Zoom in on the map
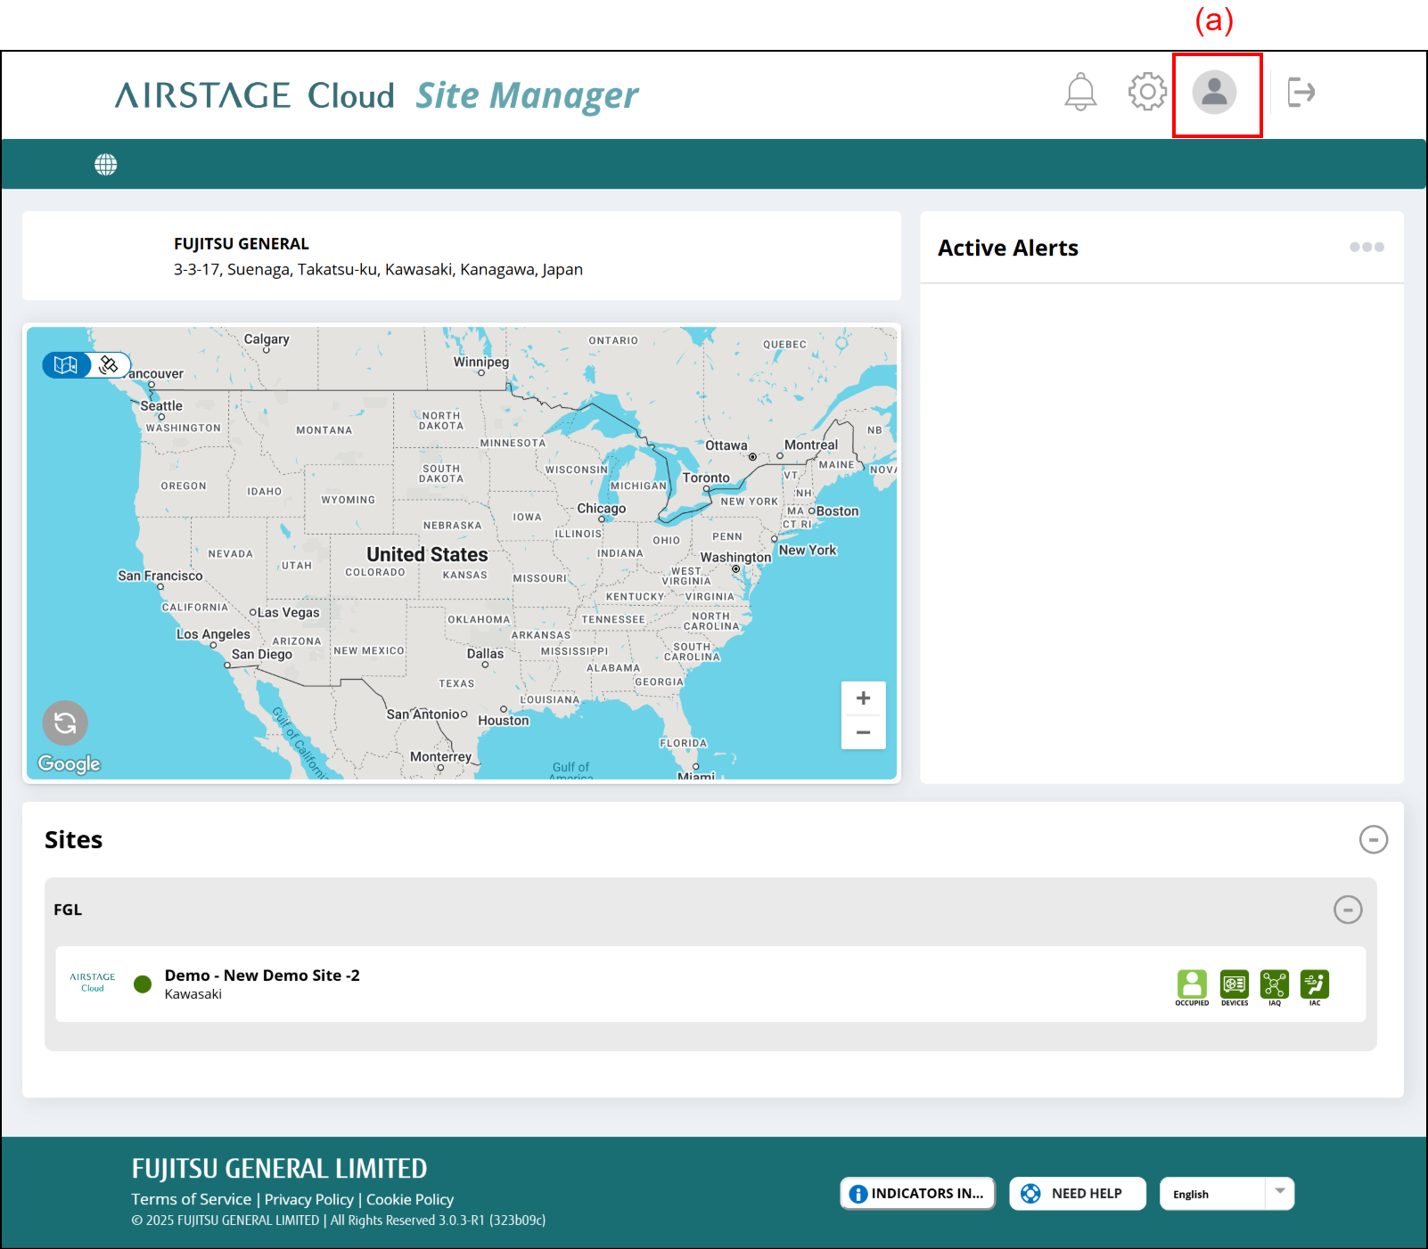The image size is (1428, 1249). (x=863, y=698)
